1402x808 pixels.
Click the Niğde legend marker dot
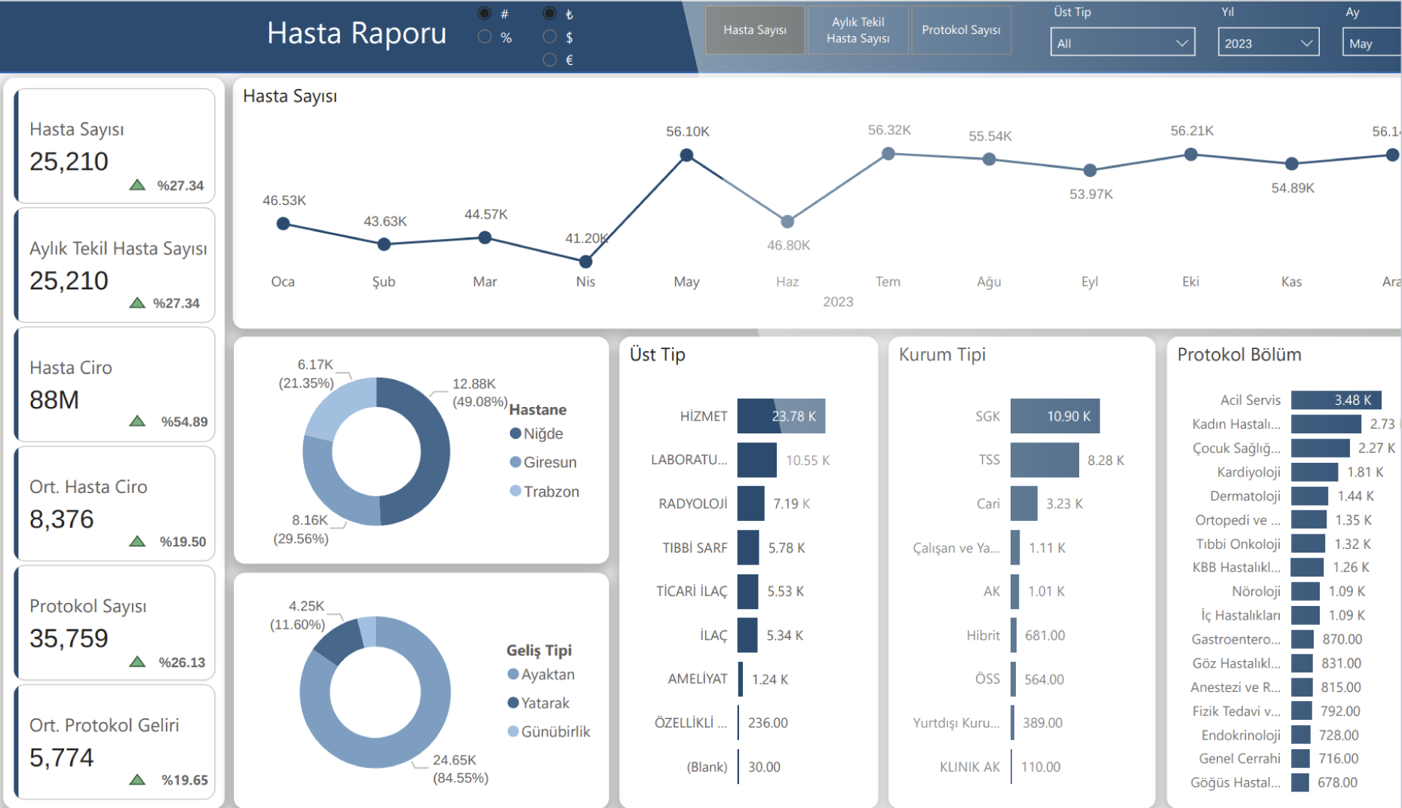[515, 433]
